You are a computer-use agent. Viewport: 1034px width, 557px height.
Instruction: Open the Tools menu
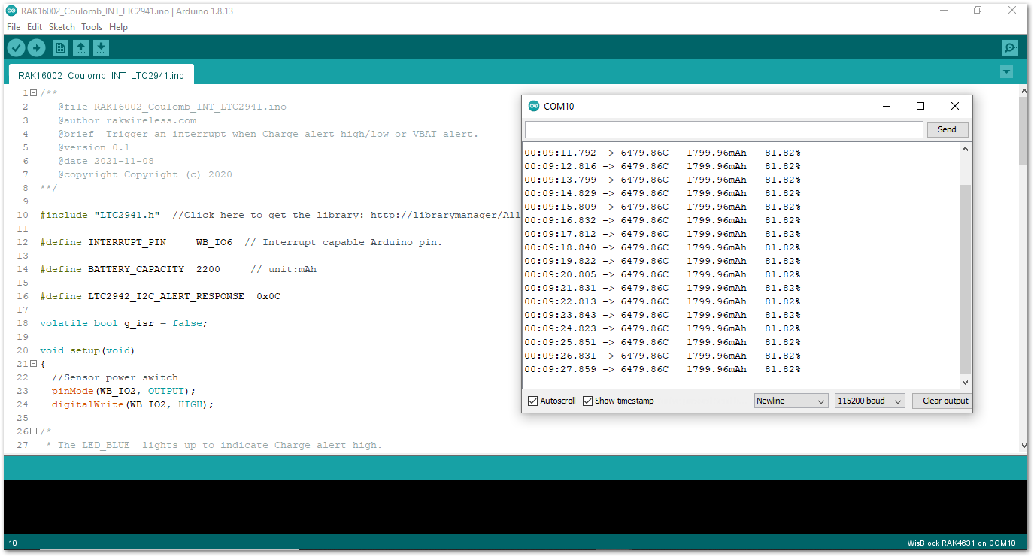pos(92,27)
